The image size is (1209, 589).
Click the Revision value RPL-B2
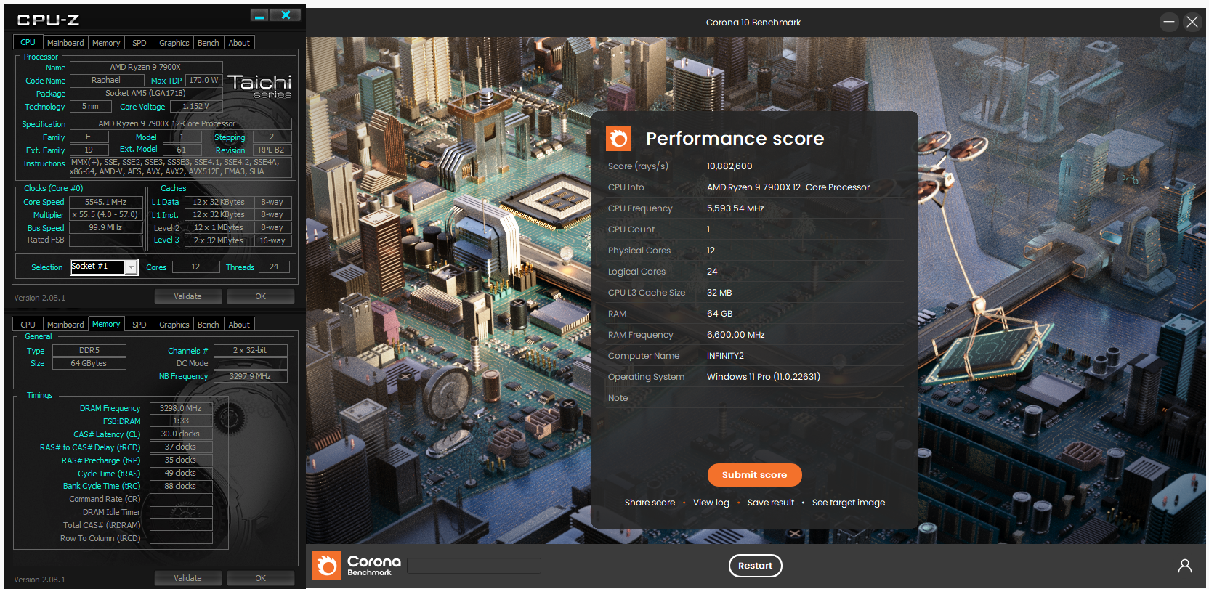272,150
